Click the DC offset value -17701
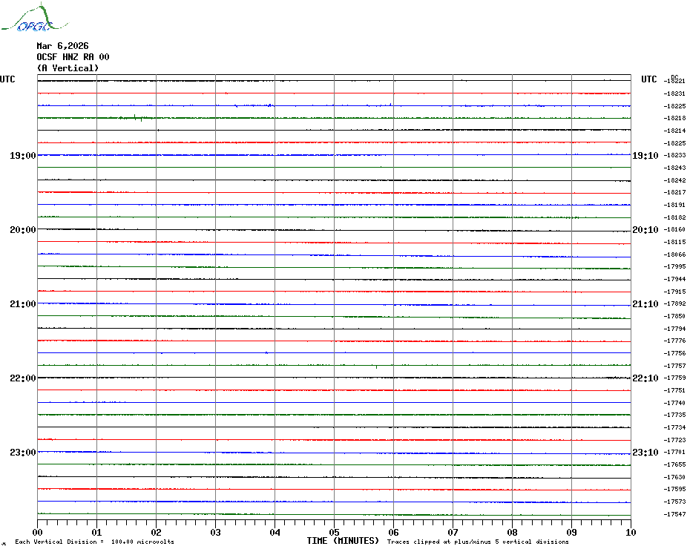The width and height of the screenshot is (690, 552). pos(674,452)
